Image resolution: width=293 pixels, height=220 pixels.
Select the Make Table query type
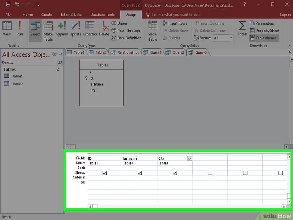pyautogui.click(x=48, y=31)
